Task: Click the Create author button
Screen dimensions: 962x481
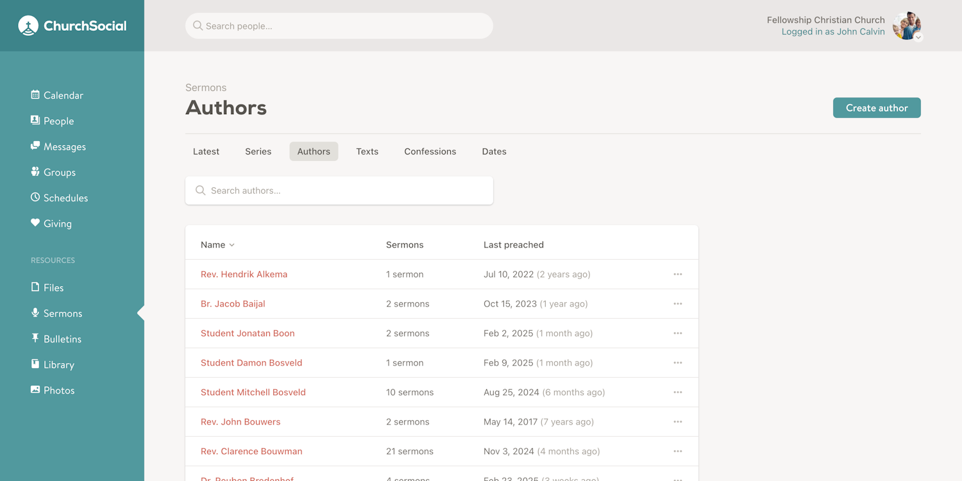Action: (x=877, y=108)
